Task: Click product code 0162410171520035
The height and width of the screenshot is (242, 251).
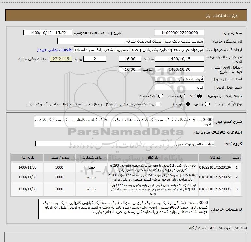Action: coord(215,189)
